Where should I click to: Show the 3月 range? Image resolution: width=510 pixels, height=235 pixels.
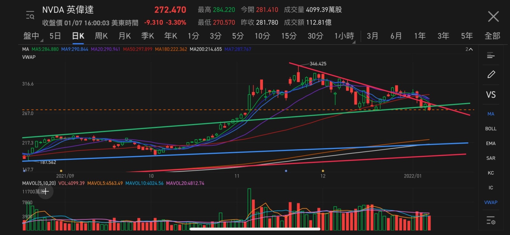coord(372,36)
